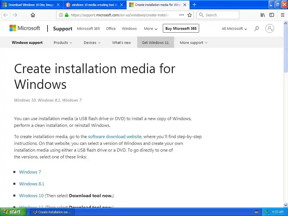The image size is (288, 216).
Task: Open page actions three-dot menu in address bar
Action: (x=181, y=15)
